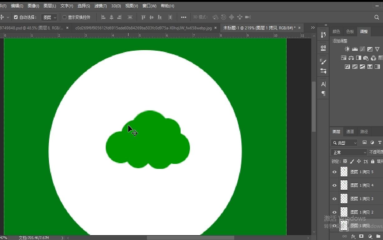Viewport: 383px width, 240px height.
Task: Switch to the c0d269f...webp.jpg document tab
Action: [143, 28]
